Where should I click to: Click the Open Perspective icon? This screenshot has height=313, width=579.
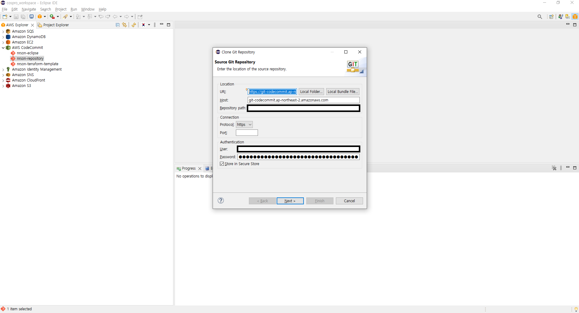click(x=551, y=17)
